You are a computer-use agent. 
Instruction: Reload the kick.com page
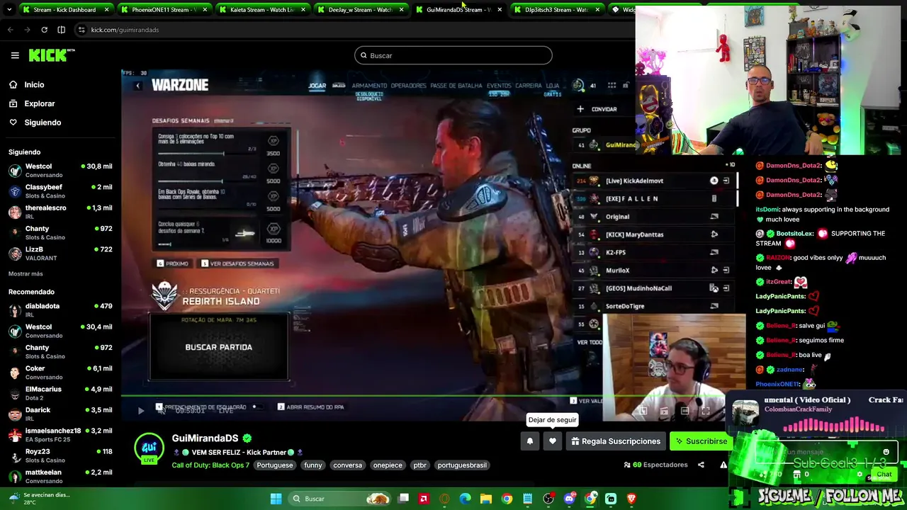[x=44, y=30]
